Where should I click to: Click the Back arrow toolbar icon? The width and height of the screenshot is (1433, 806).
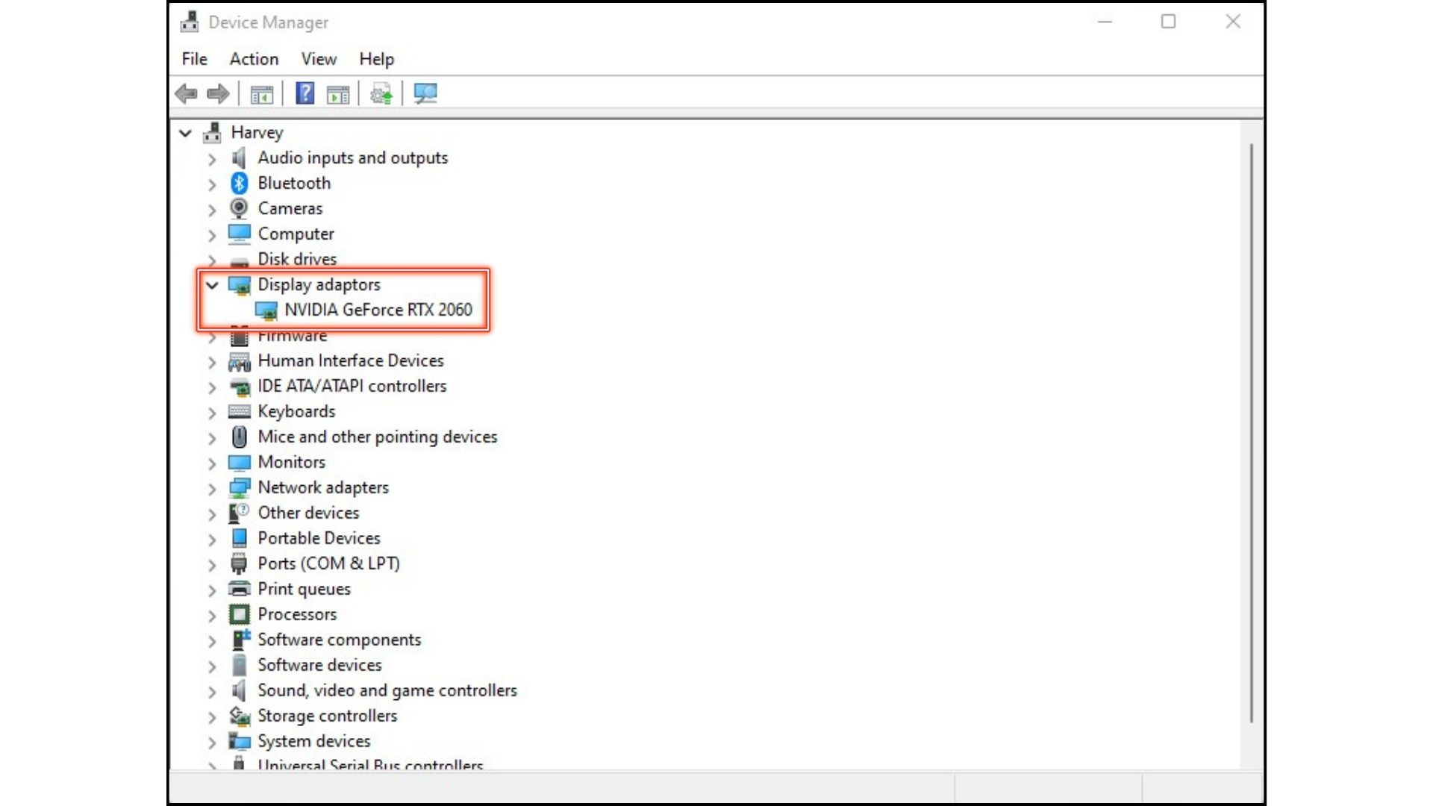click(x=186, y=94)
